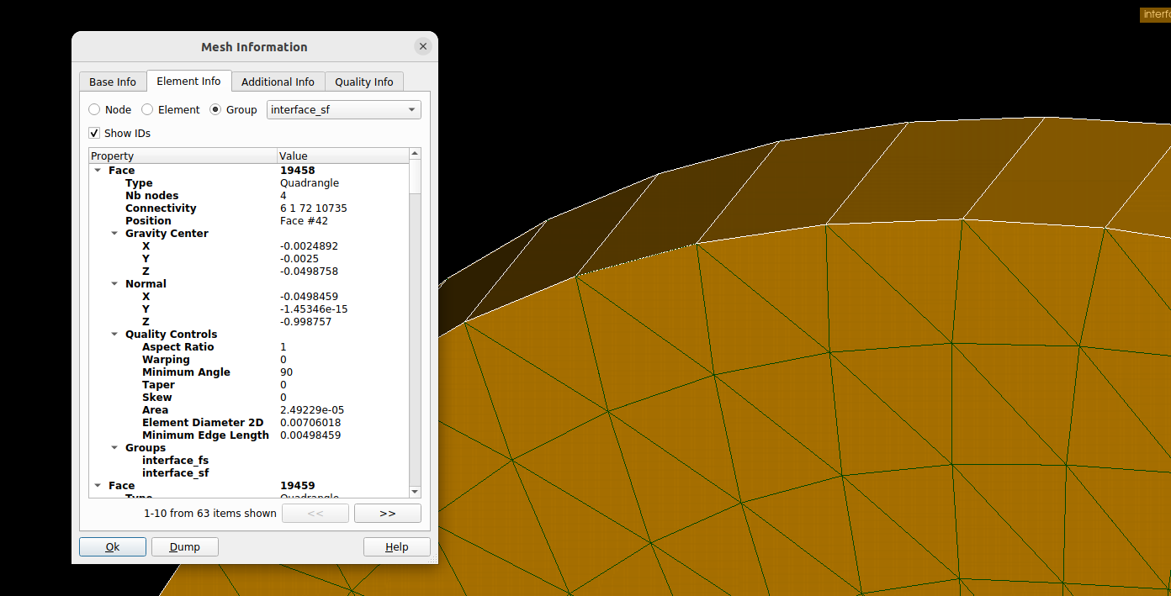
Task: Click the Help button
Action: [396, 547]
